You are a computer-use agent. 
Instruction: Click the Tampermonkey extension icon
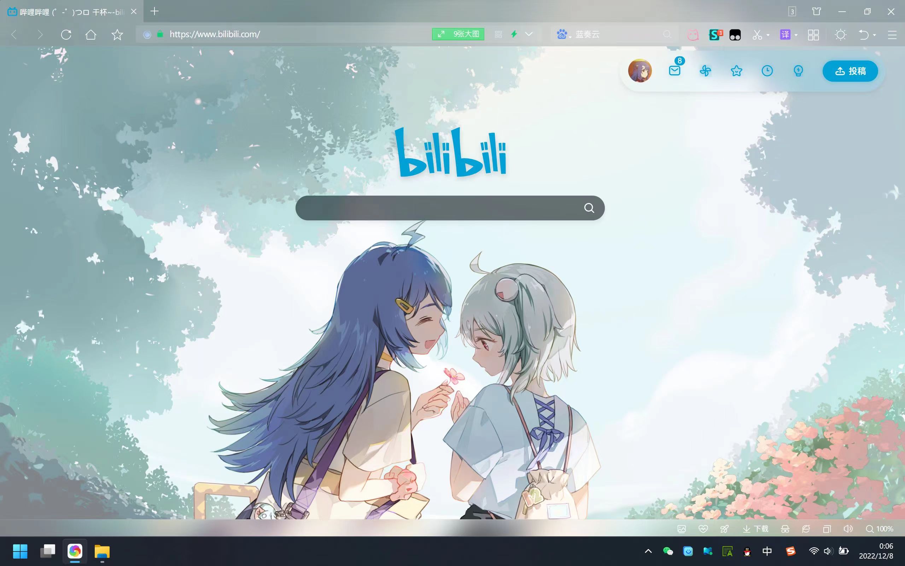tap(735, 35)
